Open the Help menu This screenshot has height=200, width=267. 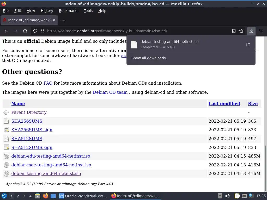click(102, 11)
